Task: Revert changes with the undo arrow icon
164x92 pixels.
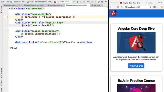Action: tap(102, 2)
